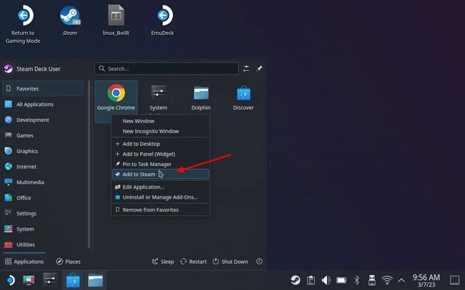Open Bluetooth tray icon

pyautogui.click(x=357, y=280)
